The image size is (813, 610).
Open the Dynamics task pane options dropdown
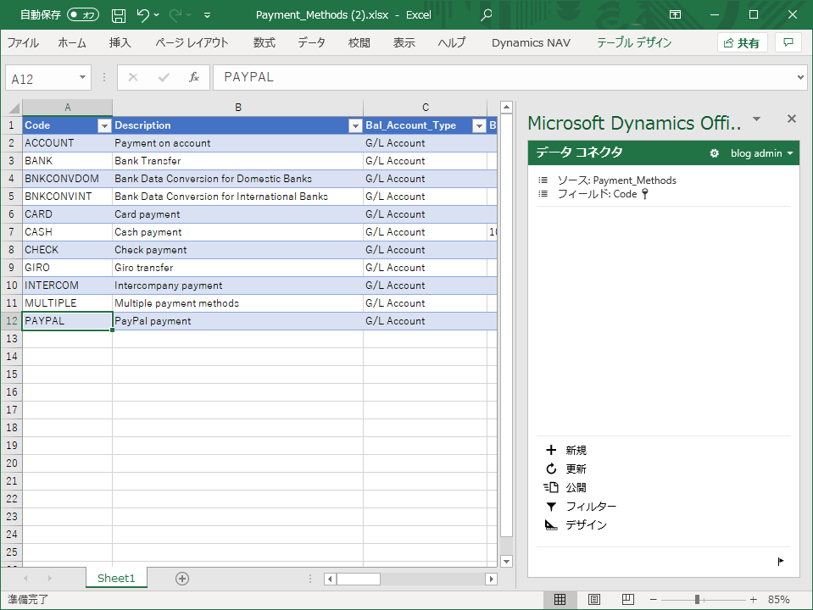click(x=757, y=119)
